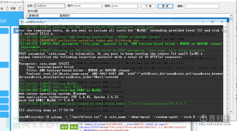
Task: Maximize the root@Szrzvdny terminal window
Action: pyautogui.click(x=212, y=22)
